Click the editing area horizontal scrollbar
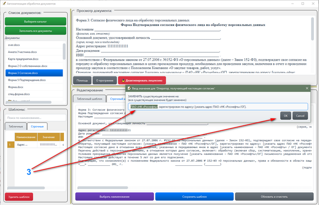This screenshot has height=205, width=319. (x=103, y=188)
